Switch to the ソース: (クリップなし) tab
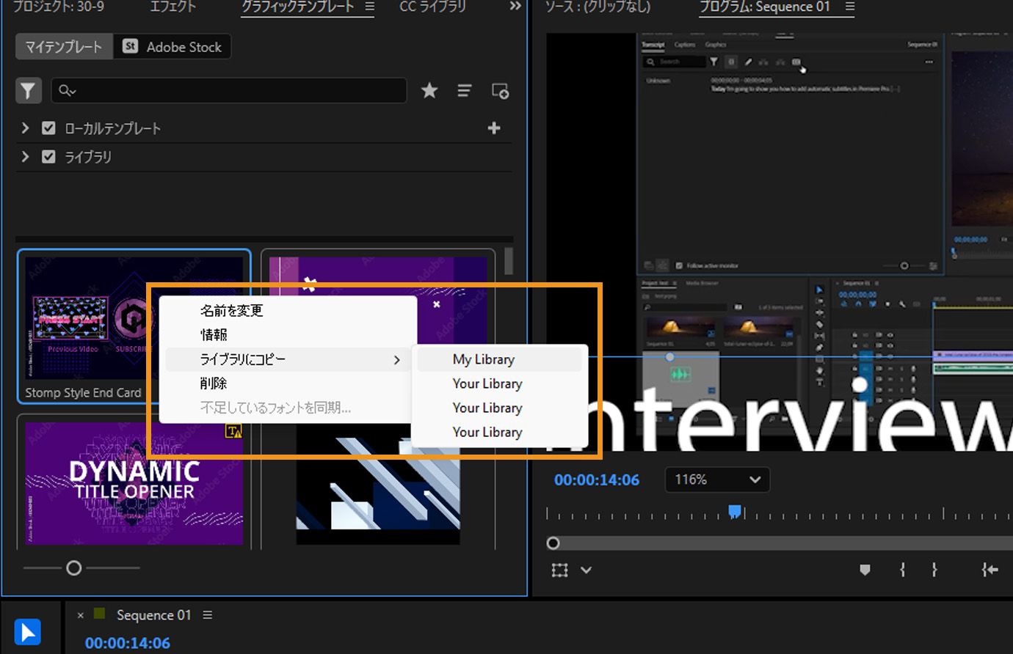Screen dimensions: 1013x654 point(598,7)
